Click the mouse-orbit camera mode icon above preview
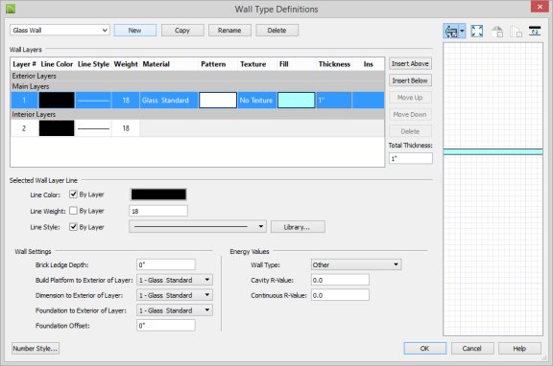The image size is (553, 366). 450,32
